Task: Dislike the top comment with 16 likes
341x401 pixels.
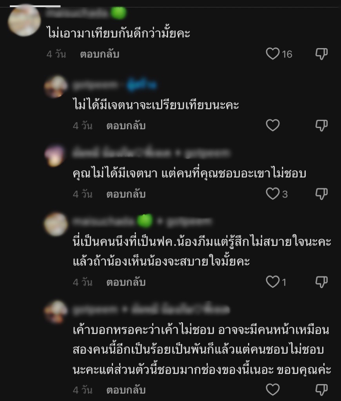Action: [321, 54]
